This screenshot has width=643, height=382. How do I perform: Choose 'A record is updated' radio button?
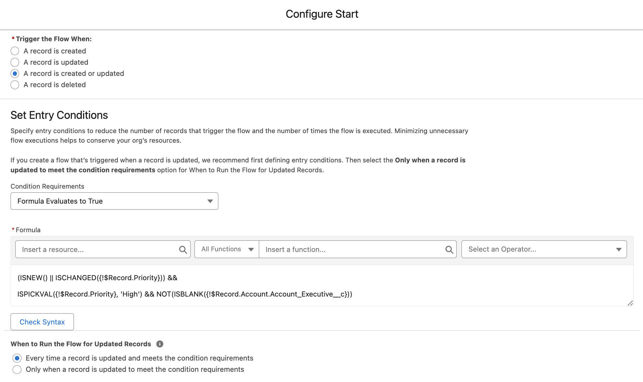click(x=15, y=62)
